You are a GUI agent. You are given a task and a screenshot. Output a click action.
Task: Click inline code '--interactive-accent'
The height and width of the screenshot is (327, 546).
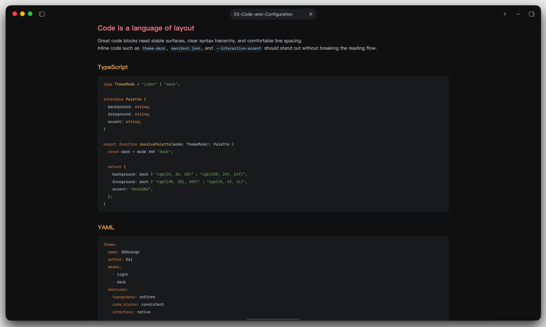coord(238,48)
